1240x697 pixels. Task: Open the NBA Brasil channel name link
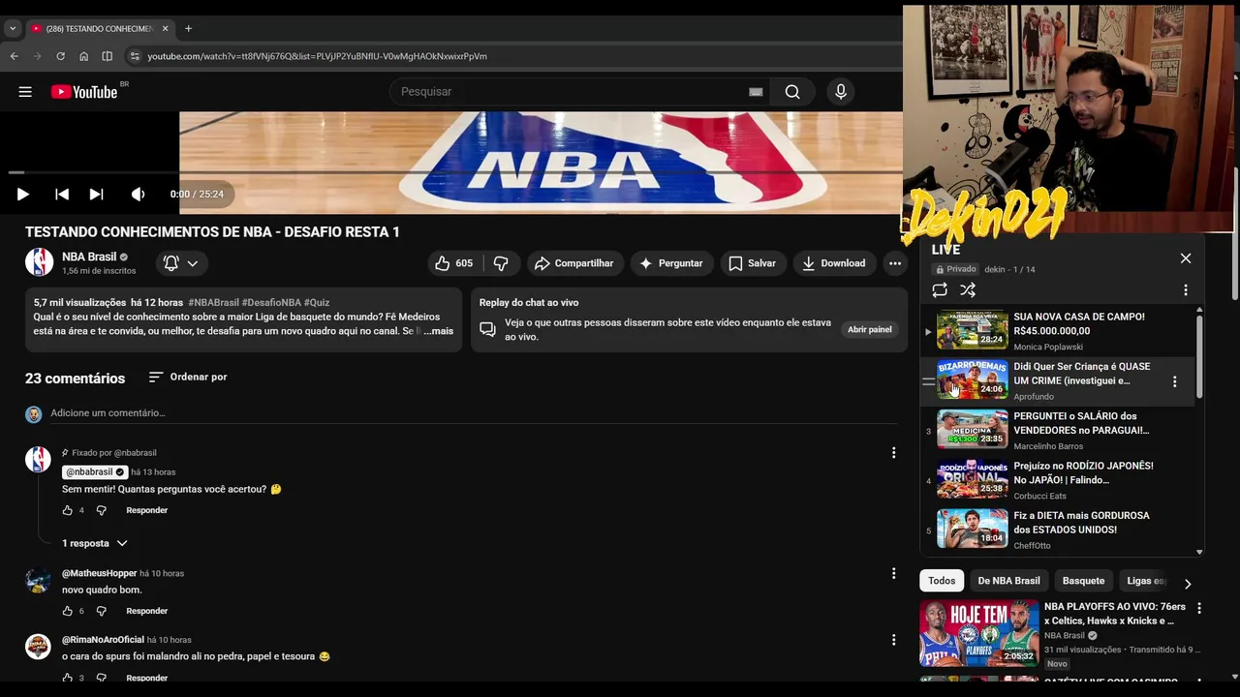89,257
